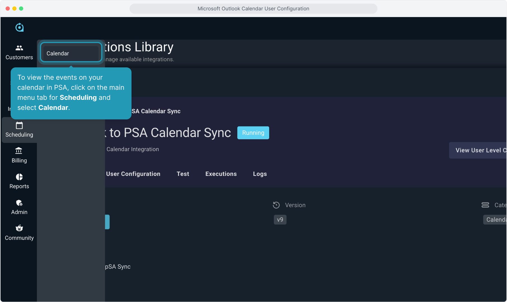Click the Calendar category tag
The image size is (507, 302).
(495, 220)
